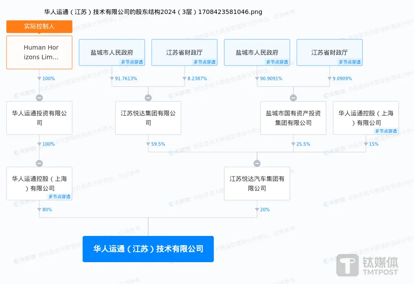Click the 91.7613% share label

click(126, 79)
